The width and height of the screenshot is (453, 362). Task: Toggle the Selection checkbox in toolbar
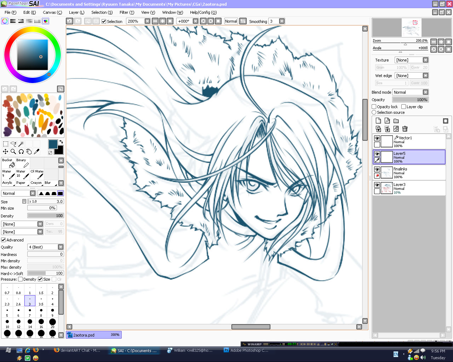coord(104,22)
